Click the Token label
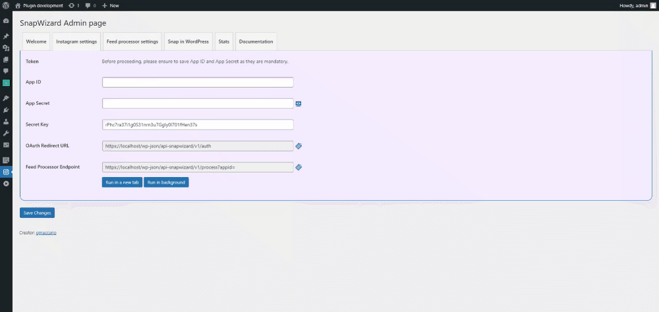The image size is (659, 312). (32, 61)
